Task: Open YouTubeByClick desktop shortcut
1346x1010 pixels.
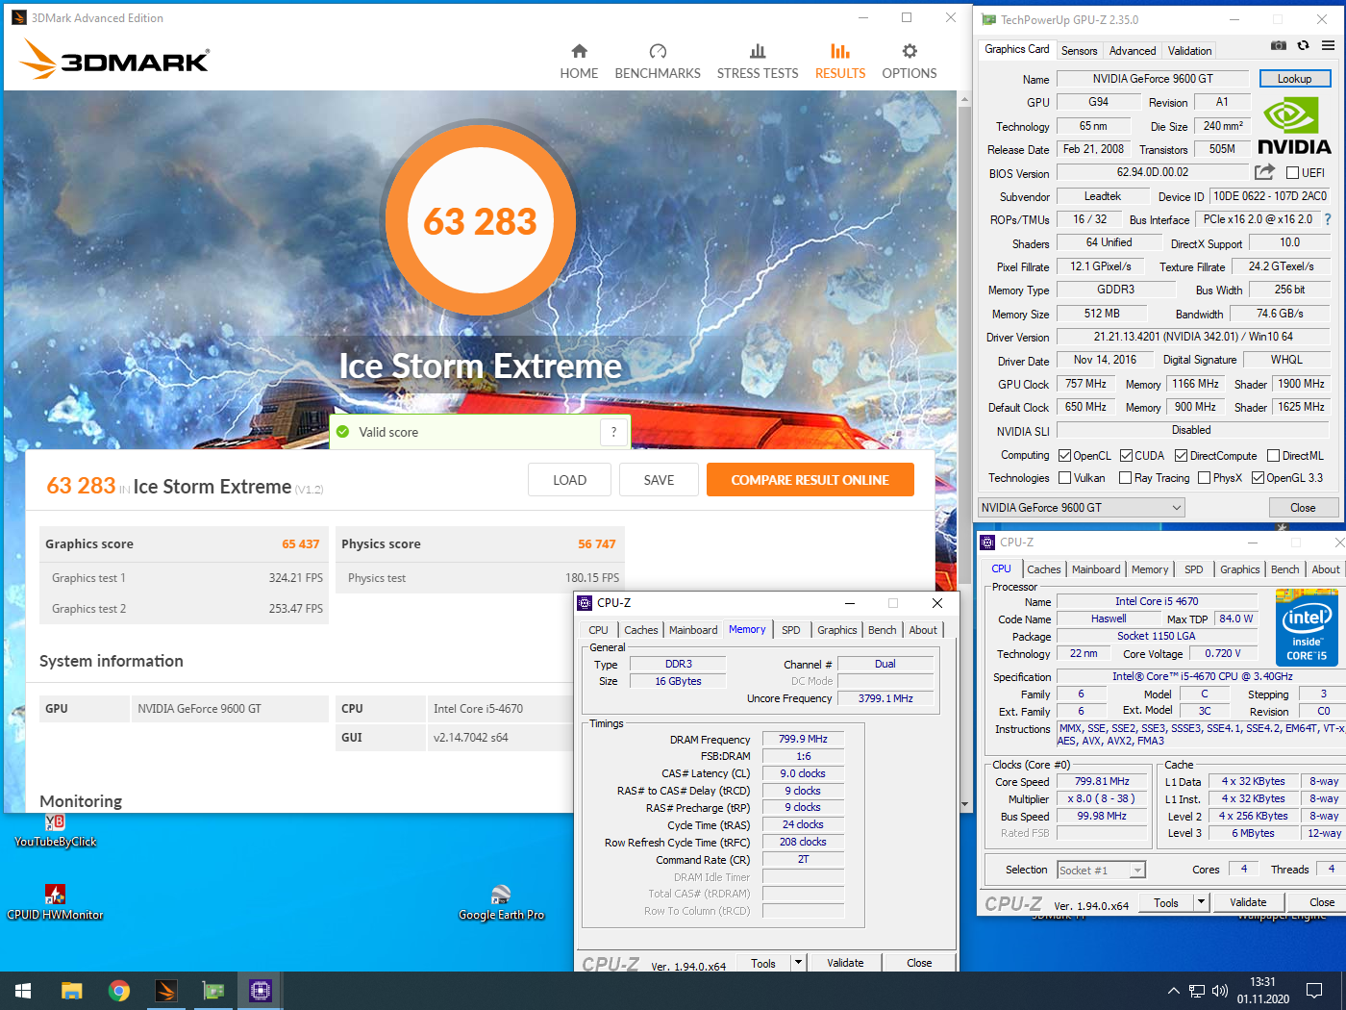Action: [55, 831]
